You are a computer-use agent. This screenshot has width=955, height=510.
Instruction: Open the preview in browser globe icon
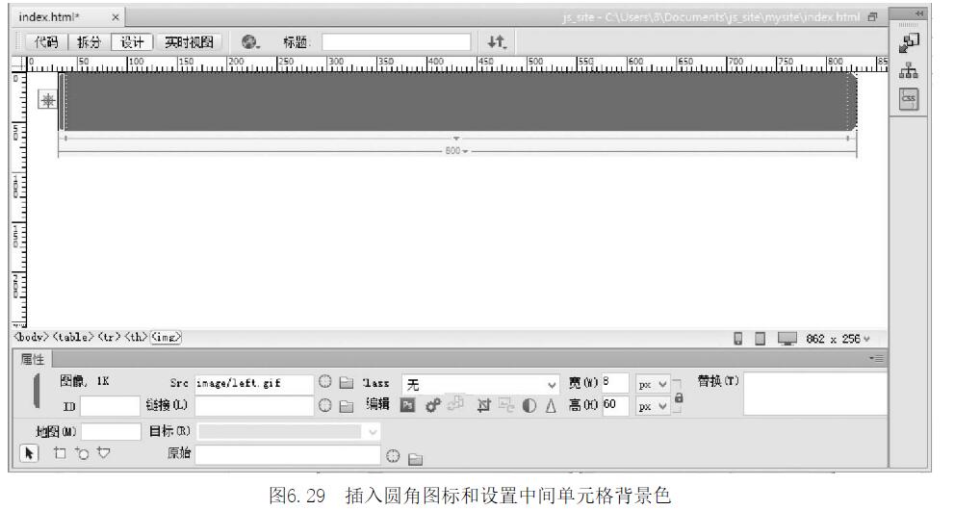point(251,42)
